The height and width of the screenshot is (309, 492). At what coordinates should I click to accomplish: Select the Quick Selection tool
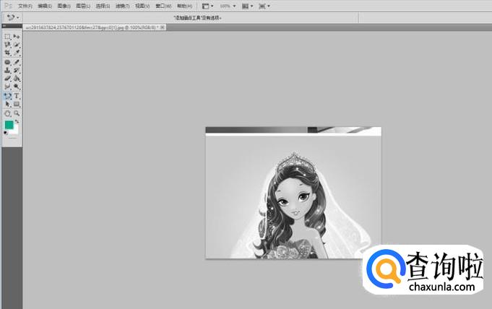[17, 45]
